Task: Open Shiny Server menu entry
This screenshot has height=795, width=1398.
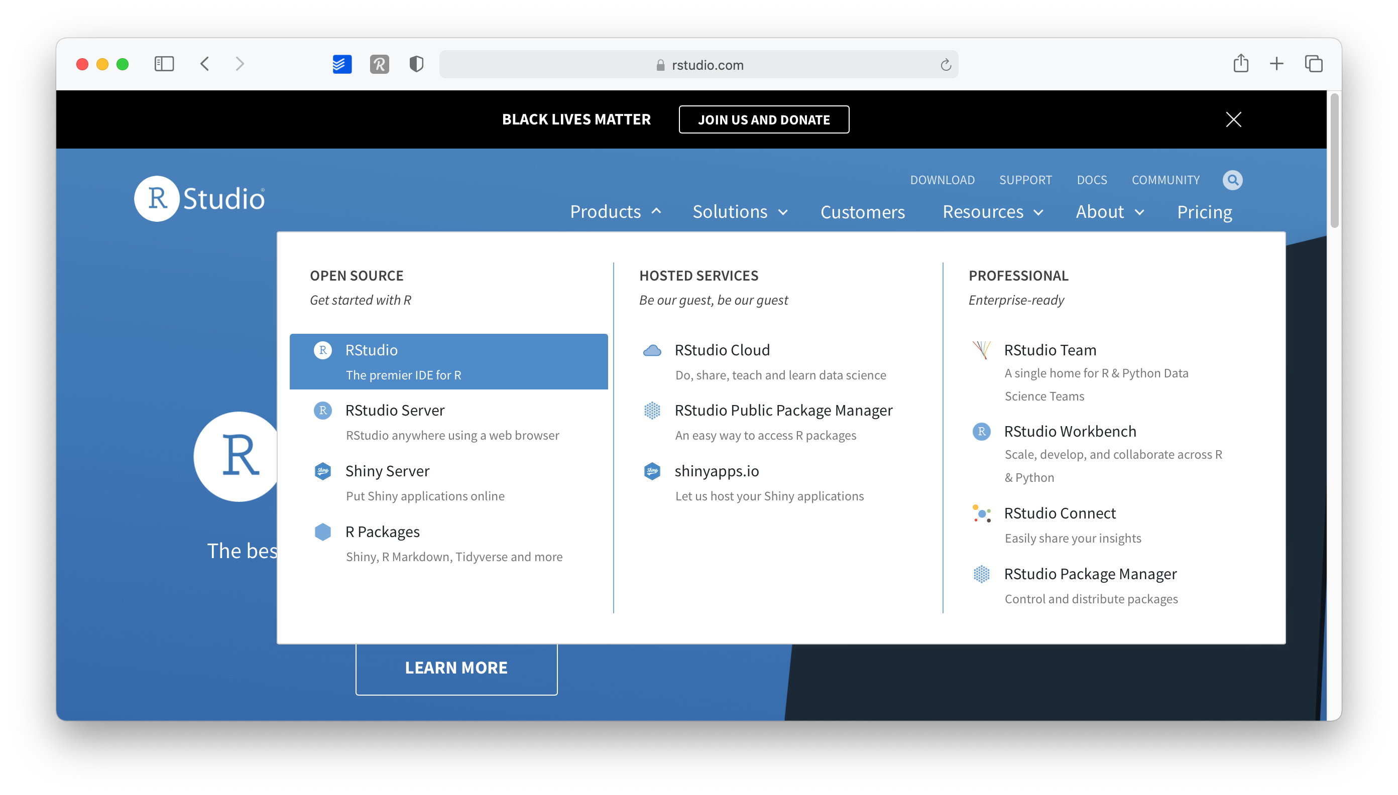Action: click(x=448, y=483)
